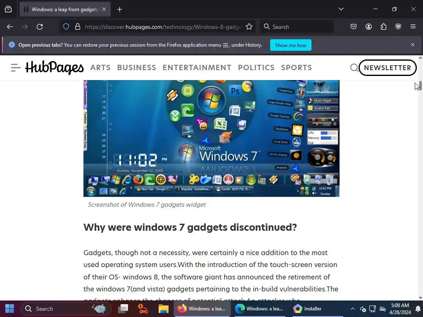This screenshot has width=423, height=317.
Task: Switch to the Firefox taskbar window
Action: 202,309
